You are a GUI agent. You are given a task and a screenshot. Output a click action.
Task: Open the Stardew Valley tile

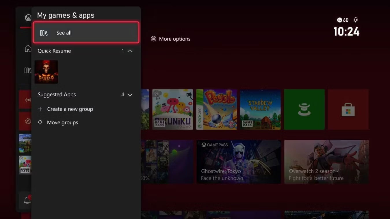pyautogui.click(x=260, y=109)
